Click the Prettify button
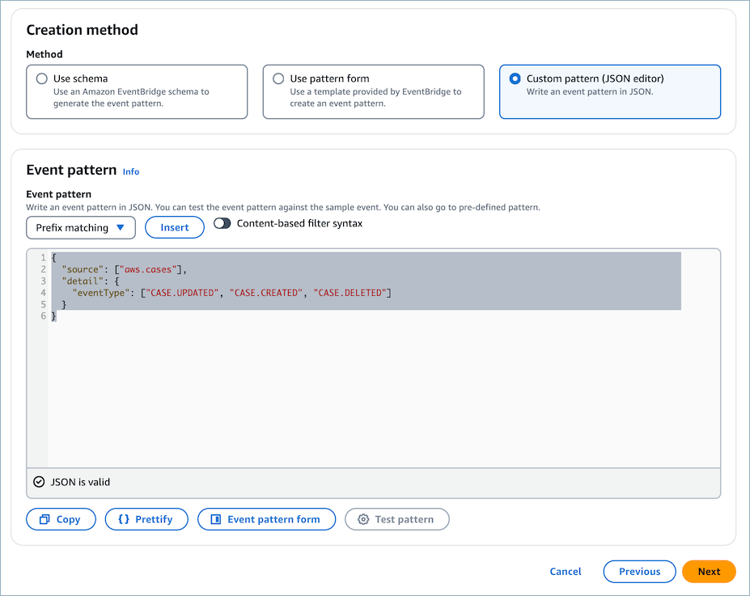Screen dimensions: 750x596 point(146,519)
